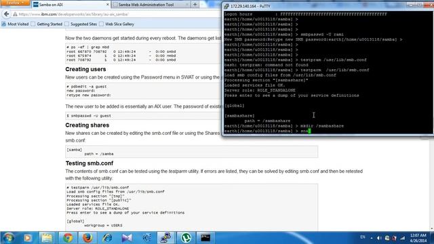Open the Windows Start button

point(8,238)
